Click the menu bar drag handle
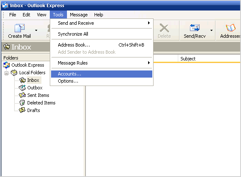The image size is (241, 177). 3,15
